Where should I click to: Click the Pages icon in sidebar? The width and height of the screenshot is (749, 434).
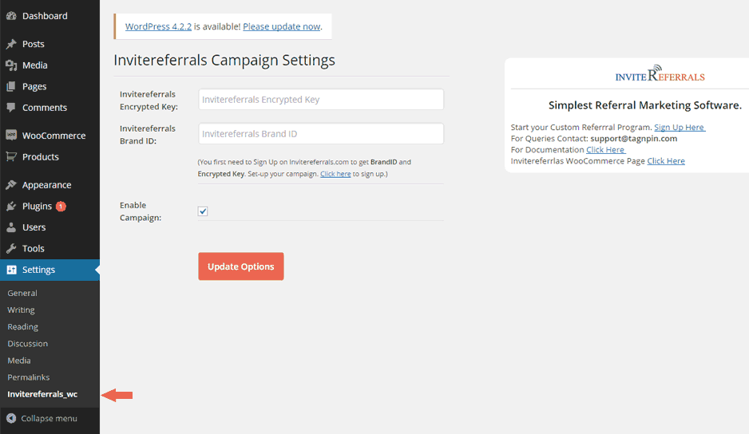click(11, 86)
